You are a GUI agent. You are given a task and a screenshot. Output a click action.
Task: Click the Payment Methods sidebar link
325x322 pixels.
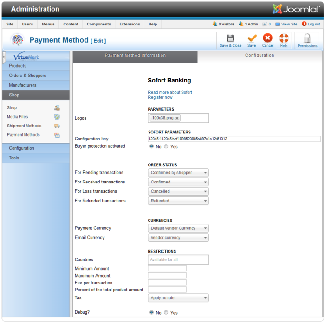tap(23, 135)
